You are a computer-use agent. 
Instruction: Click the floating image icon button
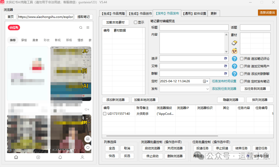pos(88,139)
